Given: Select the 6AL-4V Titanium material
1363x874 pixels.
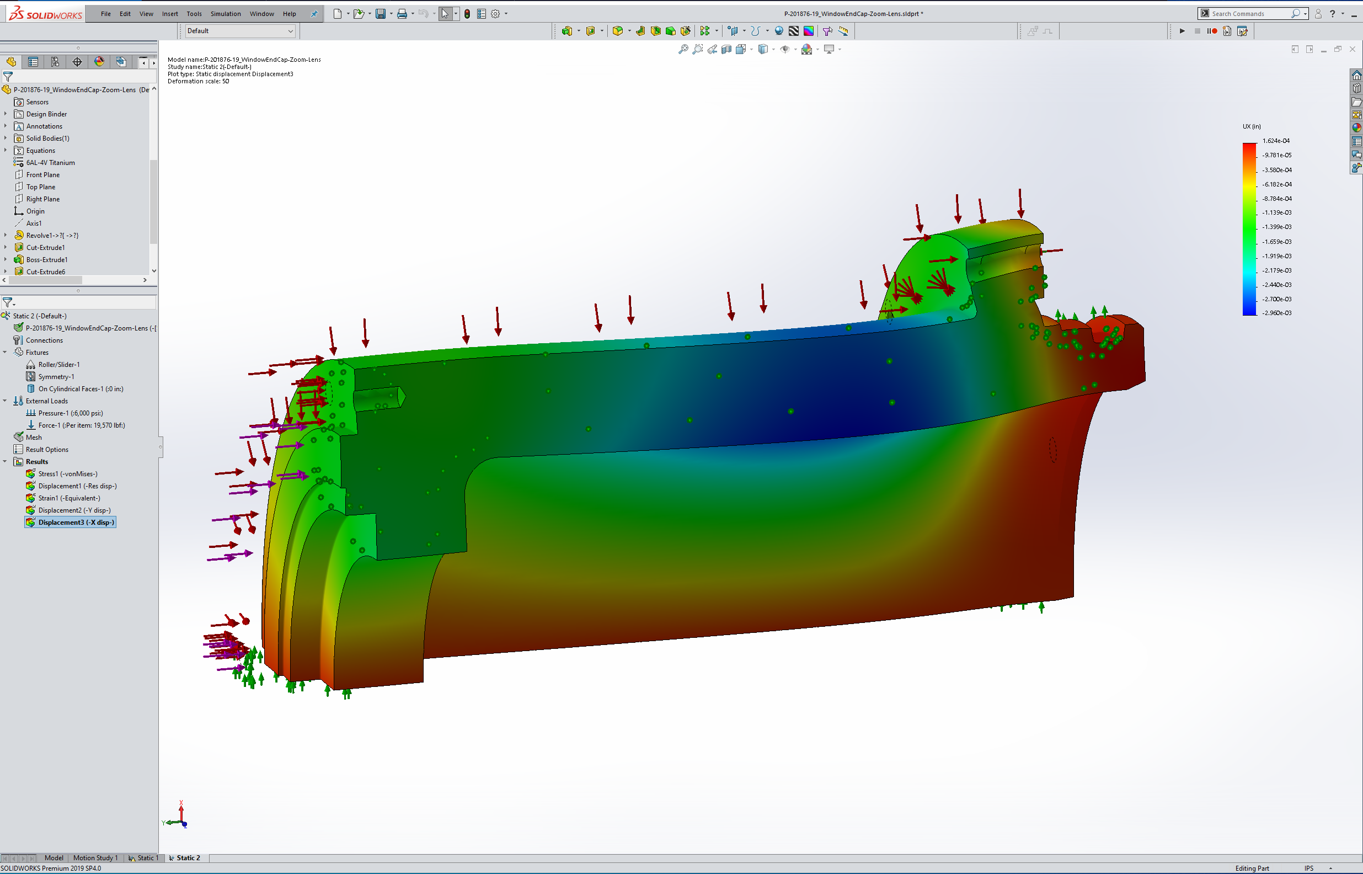Looking at the screenshot, I should (44, 163).
